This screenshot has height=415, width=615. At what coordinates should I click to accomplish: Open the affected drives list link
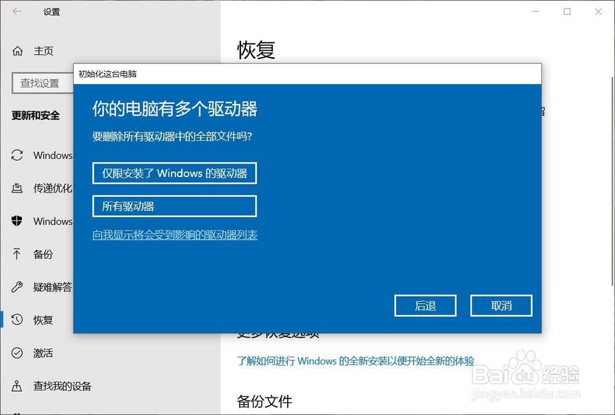coord(175,235)
